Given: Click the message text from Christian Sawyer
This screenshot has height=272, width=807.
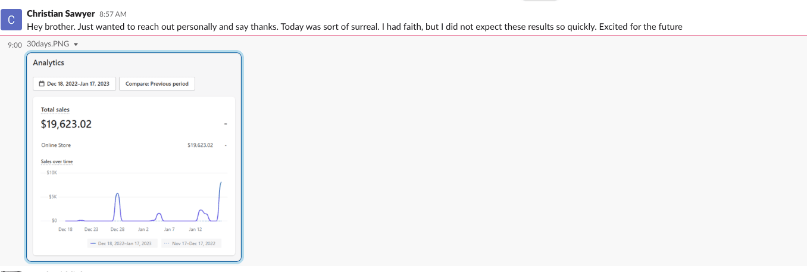Looking at the screenshot, I should click(354, 26).
